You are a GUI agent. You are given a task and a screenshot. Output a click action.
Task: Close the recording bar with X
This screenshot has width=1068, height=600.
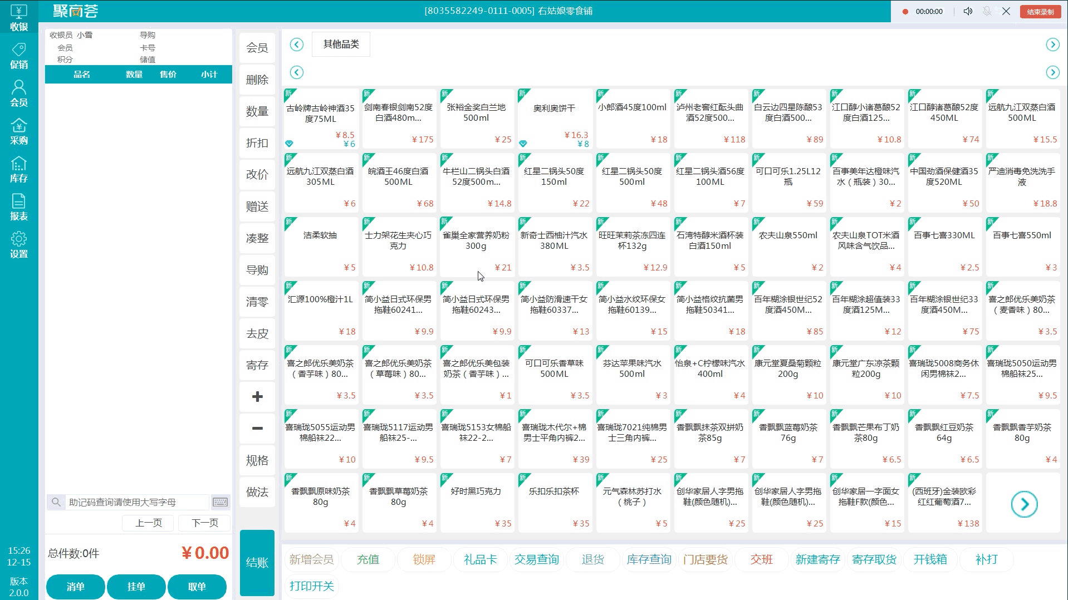pos(1006,11)
